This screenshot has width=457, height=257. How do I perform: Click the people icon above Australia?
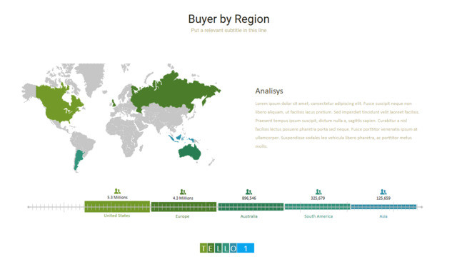(248, 192)
